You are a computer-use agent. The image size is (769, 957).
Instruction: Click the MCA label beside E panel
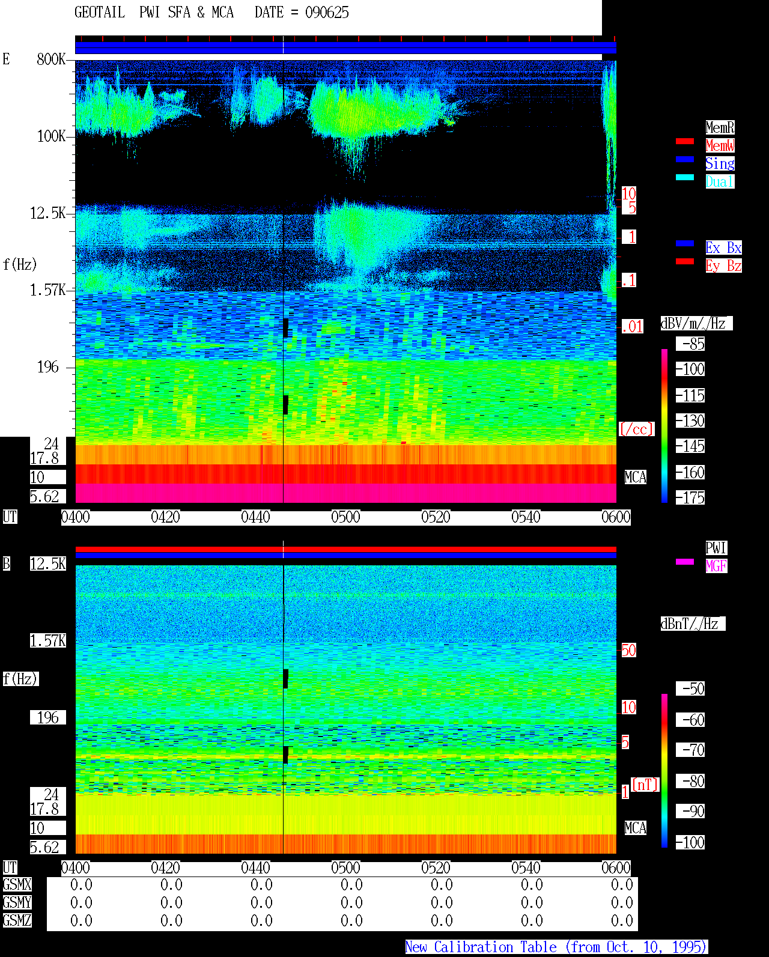[x=635, y=477]
